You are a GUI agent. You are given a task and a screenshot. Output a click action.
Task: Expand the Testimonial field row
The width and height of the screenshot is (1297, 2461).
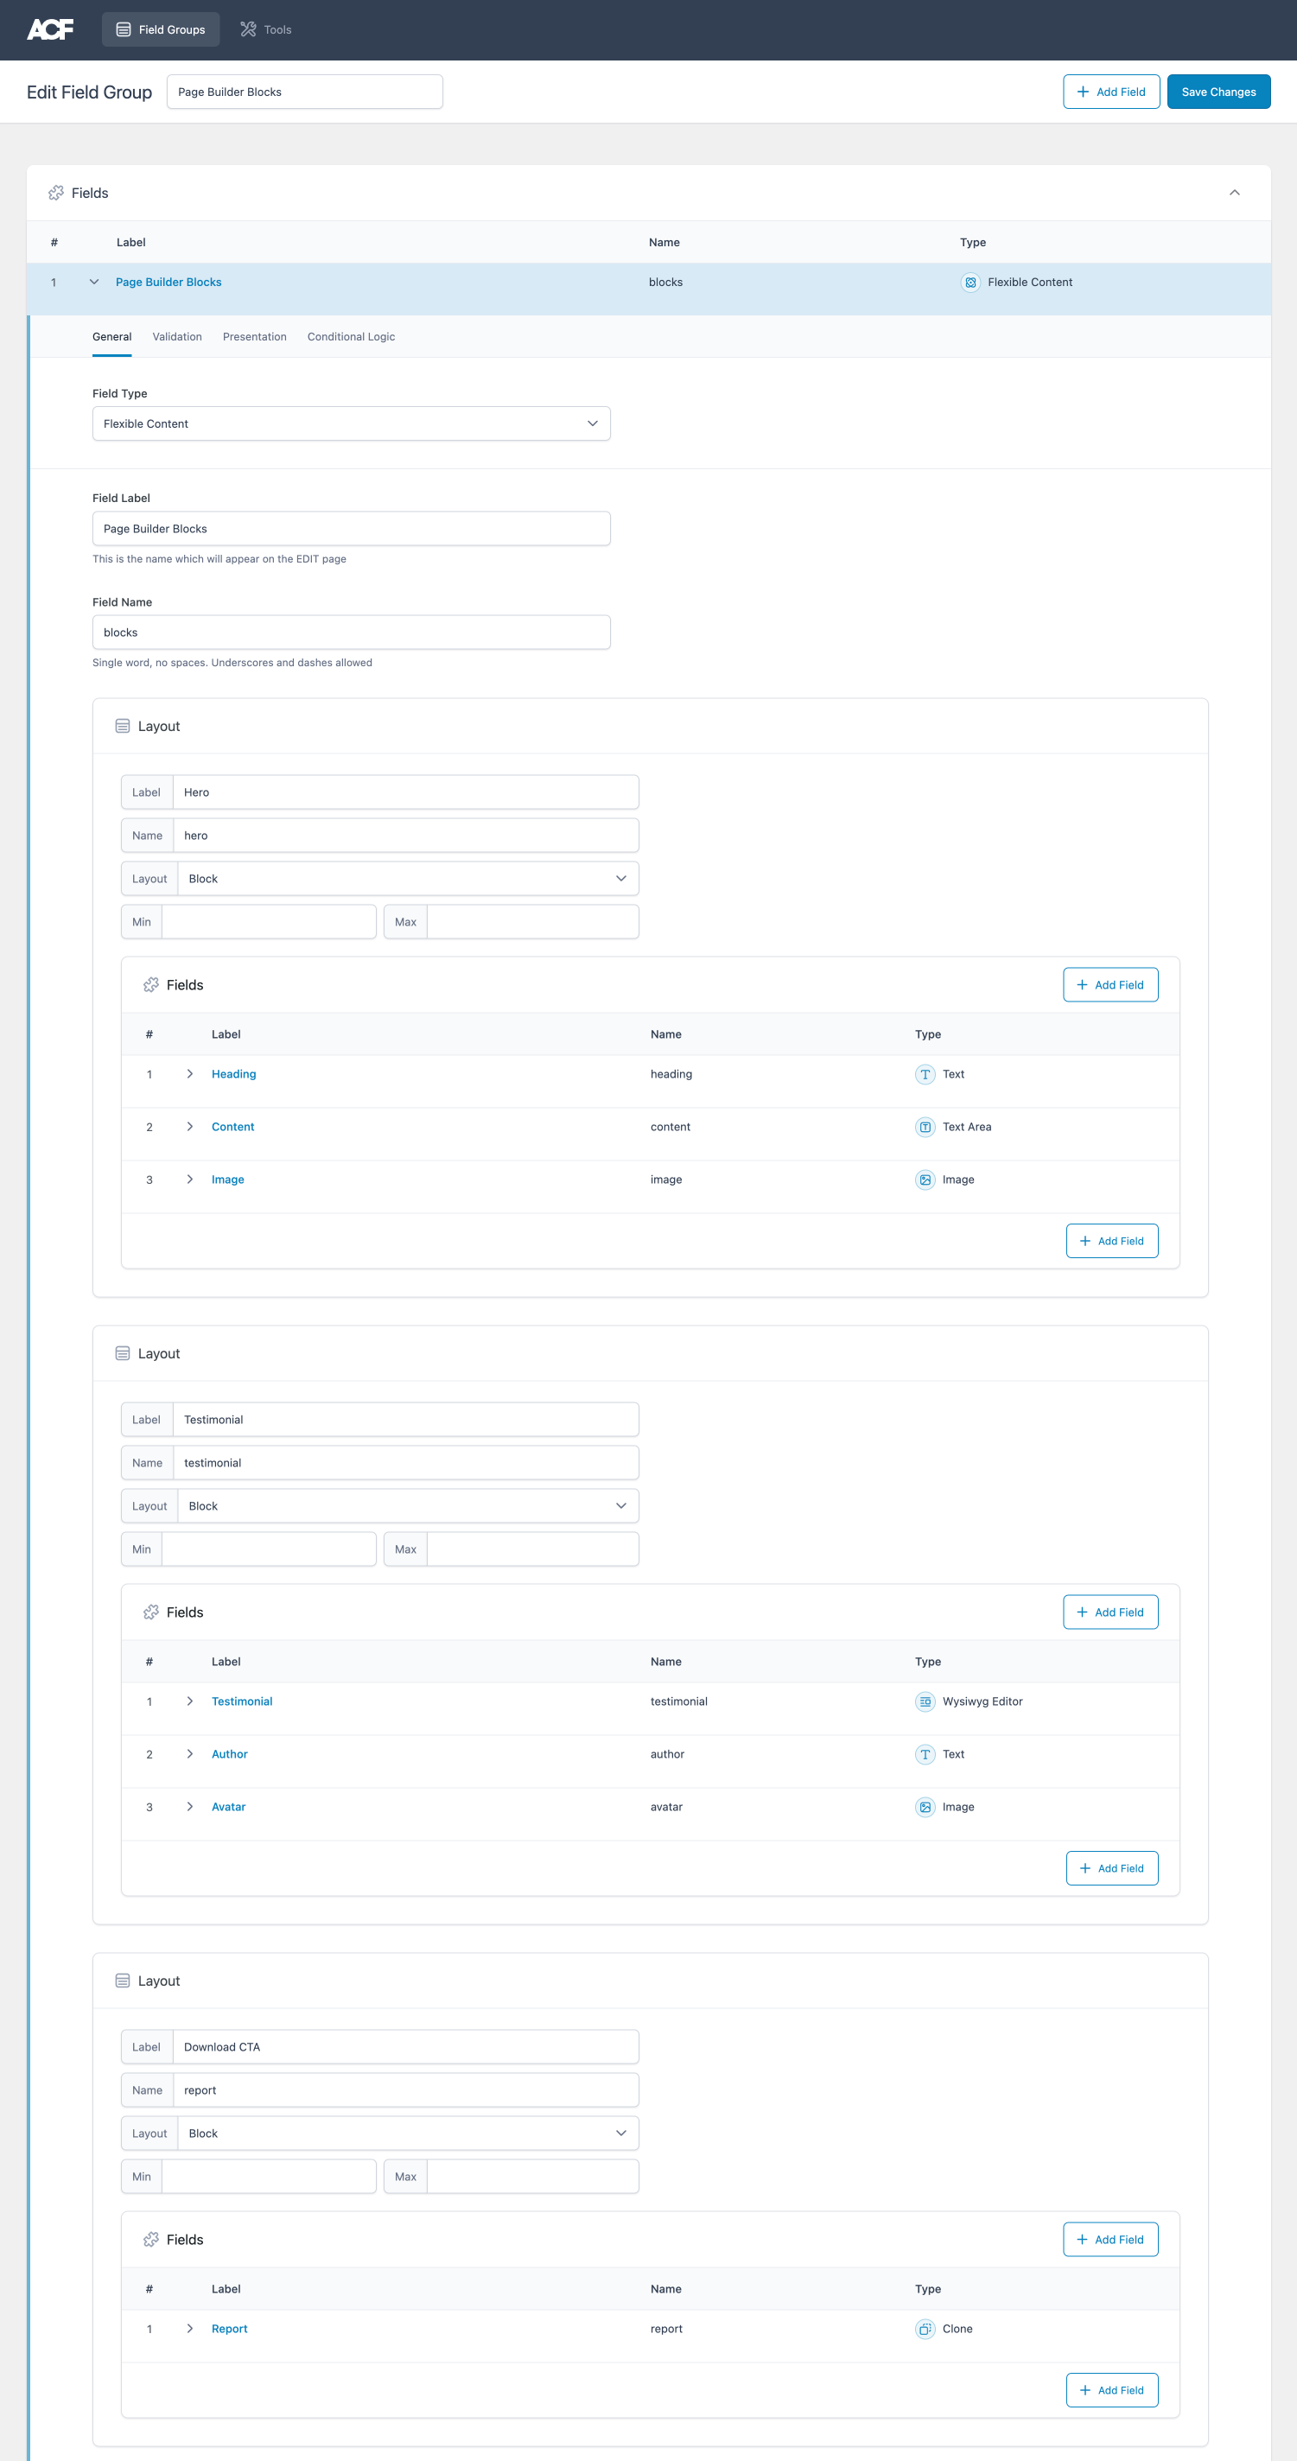tap(190, 1701)
